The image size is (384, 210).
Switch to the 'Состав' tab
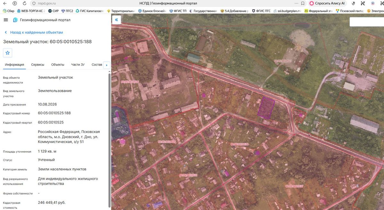point(97,65)
